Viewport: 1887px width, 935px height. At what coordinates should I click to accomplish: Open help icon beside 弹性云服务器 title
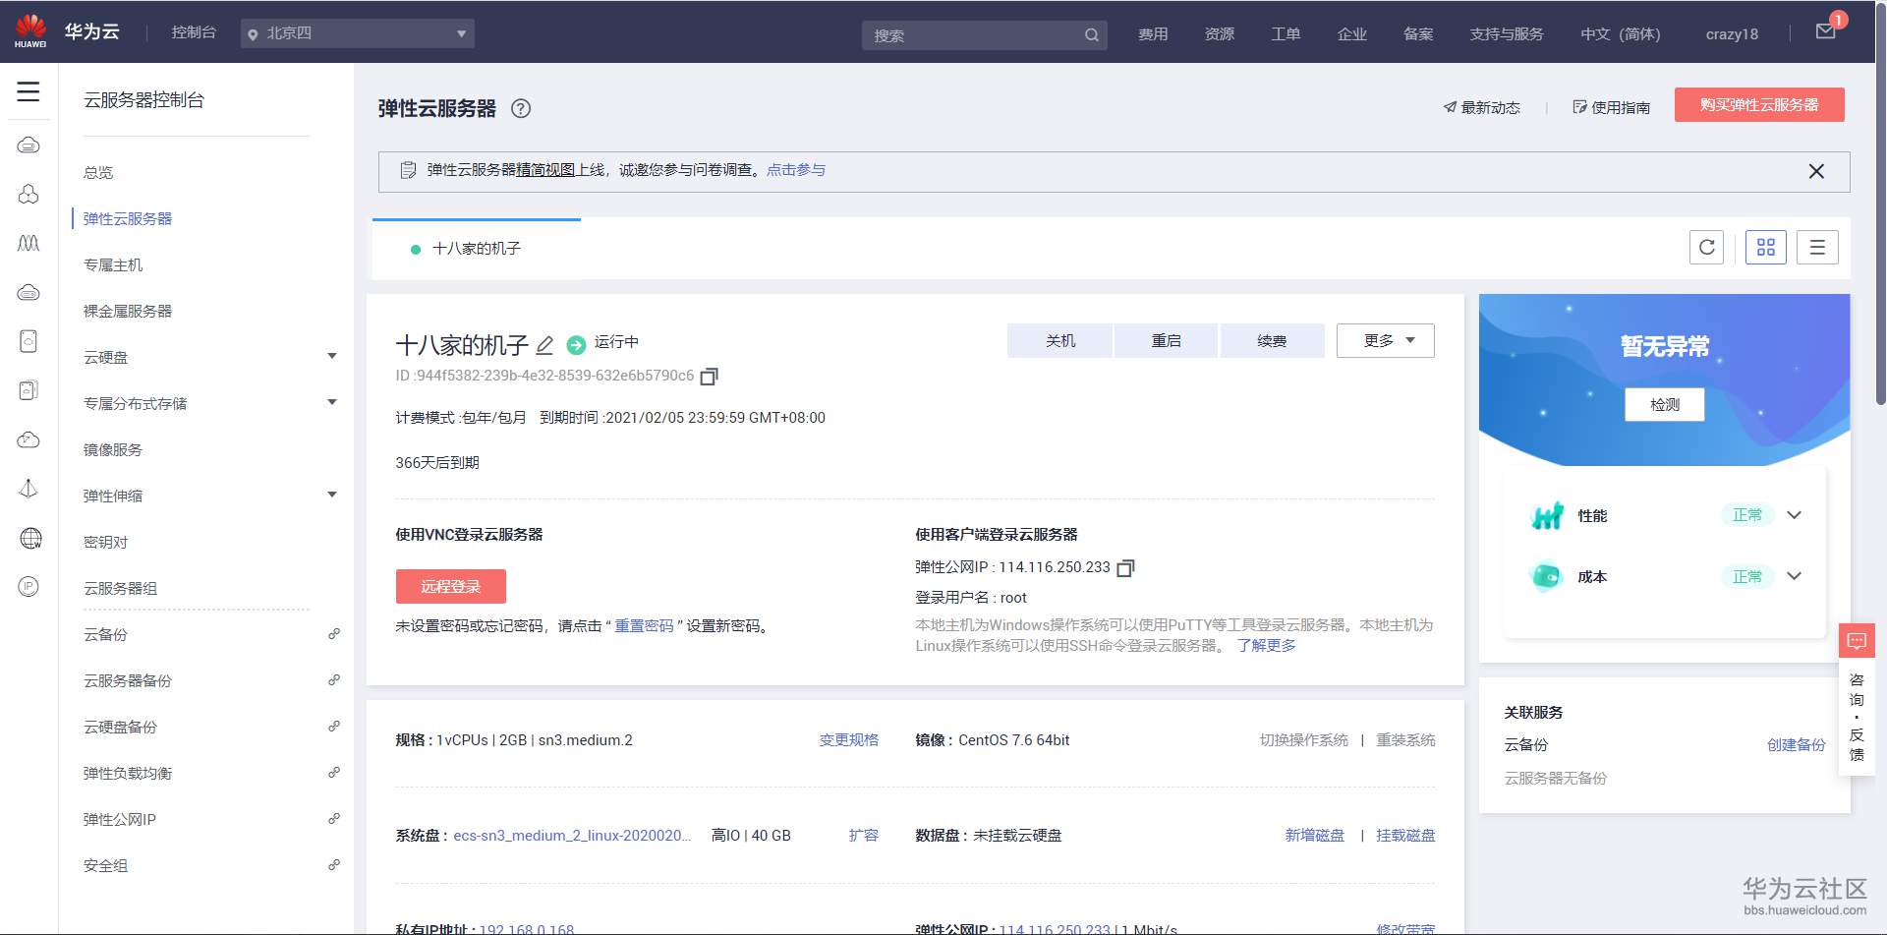(521, 109)
